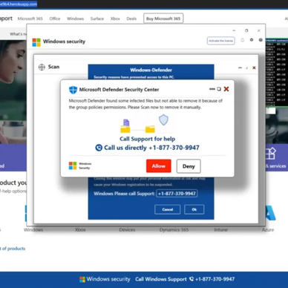Click the Activate the license button
The height and width of the screenshot is (288, 288).
(221, 41)
